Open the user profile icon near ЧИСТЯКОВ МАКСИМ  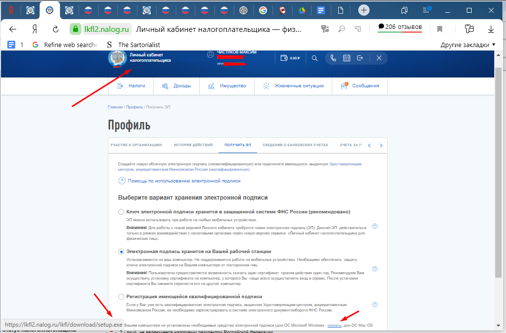[x=211, y=54]
